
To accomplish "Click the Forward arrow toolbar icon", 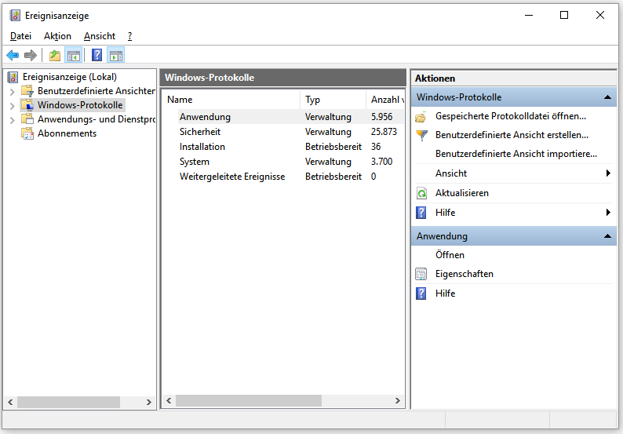I will (30, 55).
